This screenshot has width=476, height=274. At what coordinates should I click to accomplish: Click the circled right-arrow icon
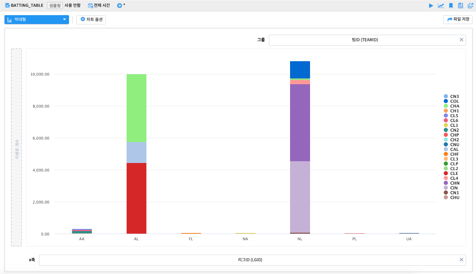120,5
